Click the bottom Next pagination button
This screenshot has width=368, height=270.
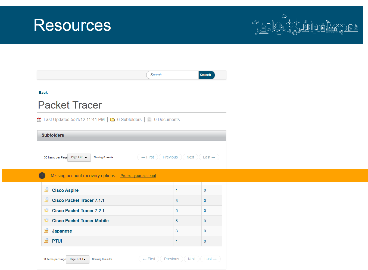click(x=192, y=259)
